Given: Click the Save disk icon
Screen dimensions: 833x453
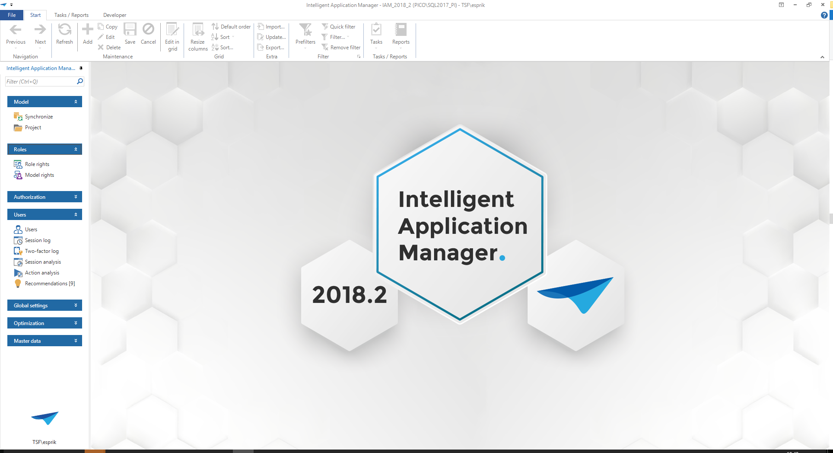Looking at the screenshot, I should coord(130,30).
